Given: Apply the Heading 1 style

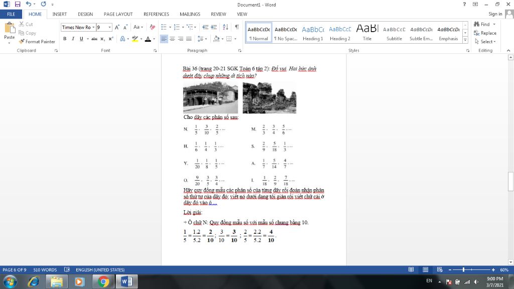Looking at the screenshot, I should pos(313,33).
